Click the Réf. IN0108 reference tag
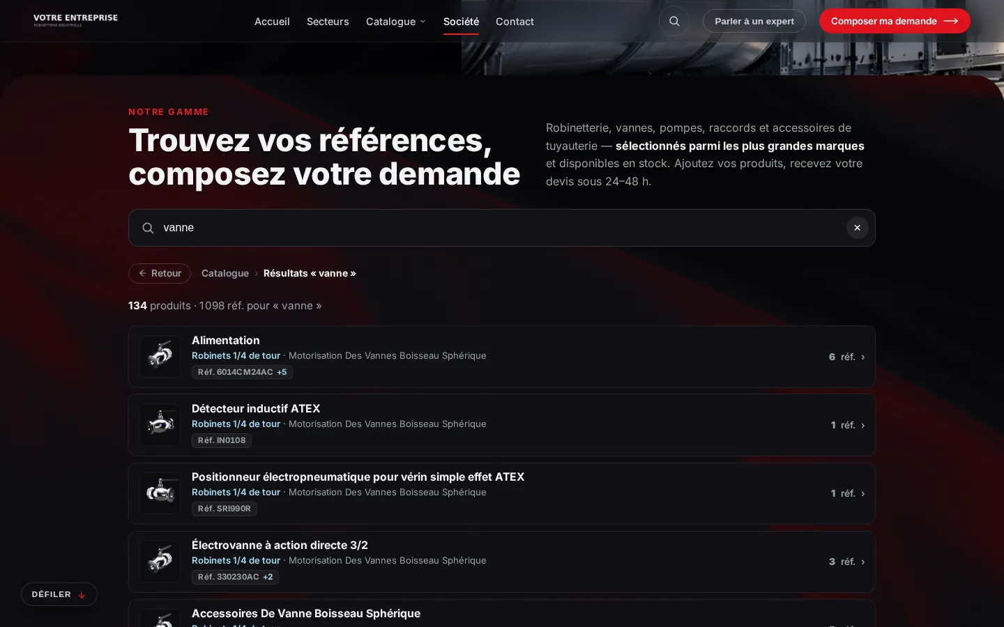Image resolution: width=1004 pixels, height=627 pixels. (222, 440)
